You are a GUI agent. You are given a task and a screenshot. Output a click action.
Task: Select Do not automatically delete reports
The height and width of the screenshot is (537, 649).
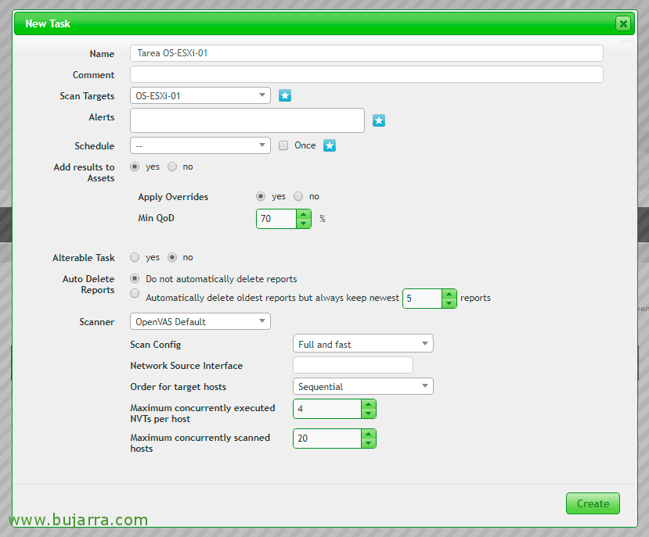[x=135, y=278]
